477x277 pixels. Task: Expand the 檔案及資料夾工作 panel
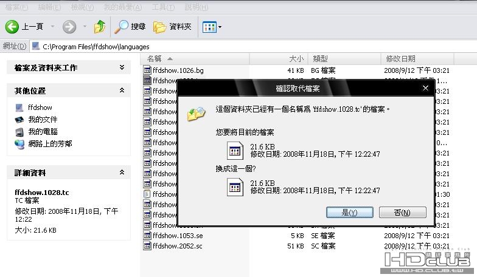122,67
